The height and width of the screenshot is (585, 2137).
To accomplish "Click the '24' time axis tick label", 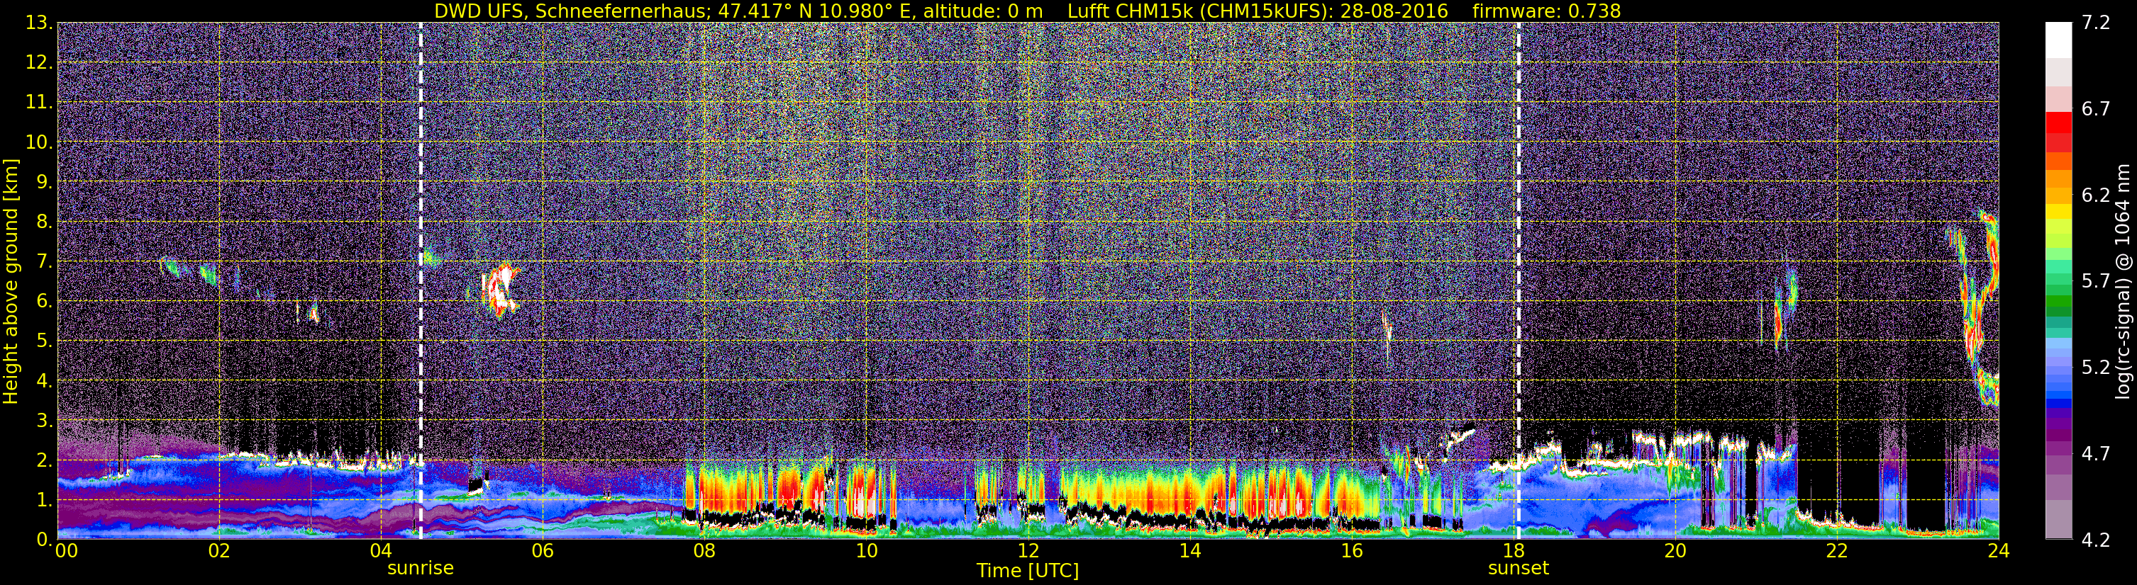I will click(x=1997, y=551).
